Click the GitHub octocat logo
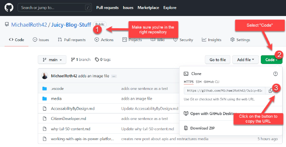Screen dimensions: 286x147 [x=9, y=8]
